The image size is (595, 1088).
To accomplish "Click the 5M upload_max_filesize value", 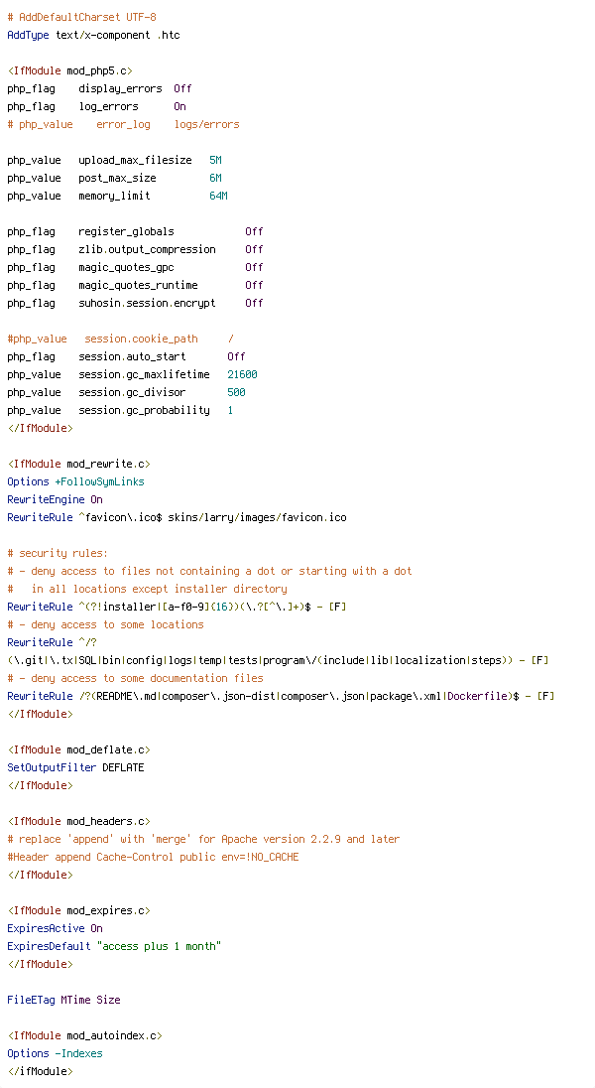I will click(215, 160).
